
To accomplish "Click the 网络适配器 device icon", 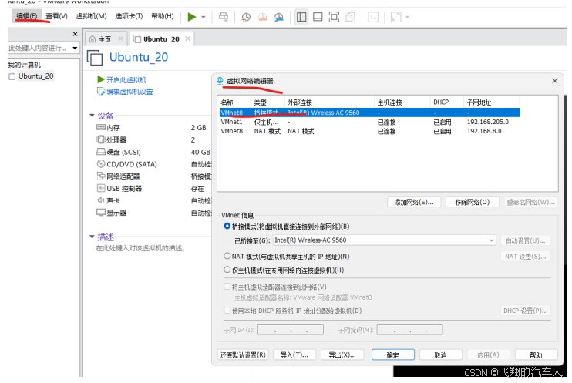I will [101, 176].
